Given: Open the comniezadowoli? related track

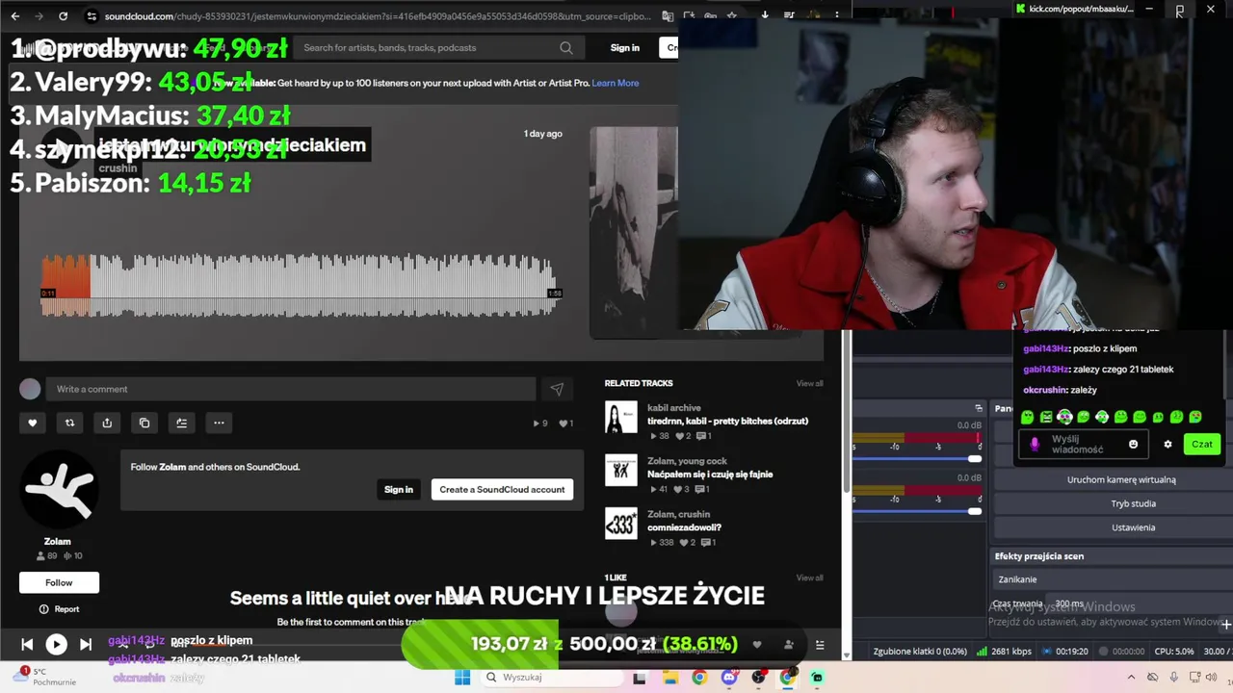Looking at the screenshot, I should (684, 527).
